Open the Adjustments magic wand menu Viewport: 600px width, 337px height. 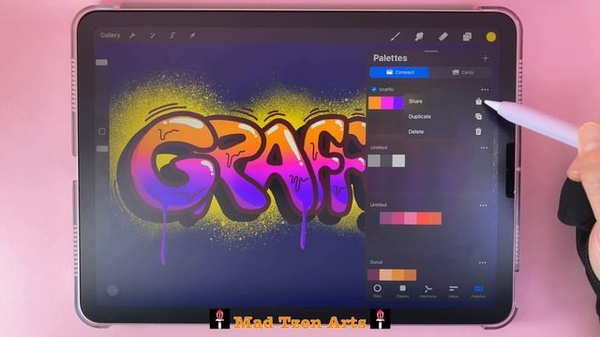click(x=153, y=36)
